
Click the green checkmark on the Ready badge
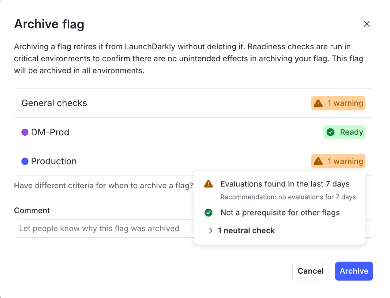tap(330, 132)
